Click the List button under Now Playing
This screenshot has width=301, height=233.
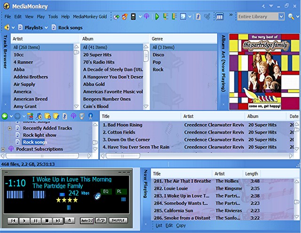pyautogui.click(x=159, y=225)
